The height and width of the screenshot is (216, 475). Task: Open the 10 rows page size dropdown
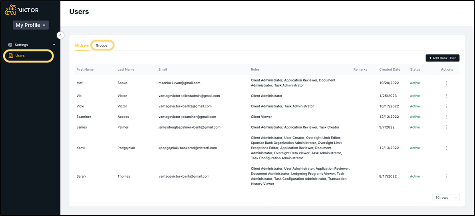[x=446, y=198]
